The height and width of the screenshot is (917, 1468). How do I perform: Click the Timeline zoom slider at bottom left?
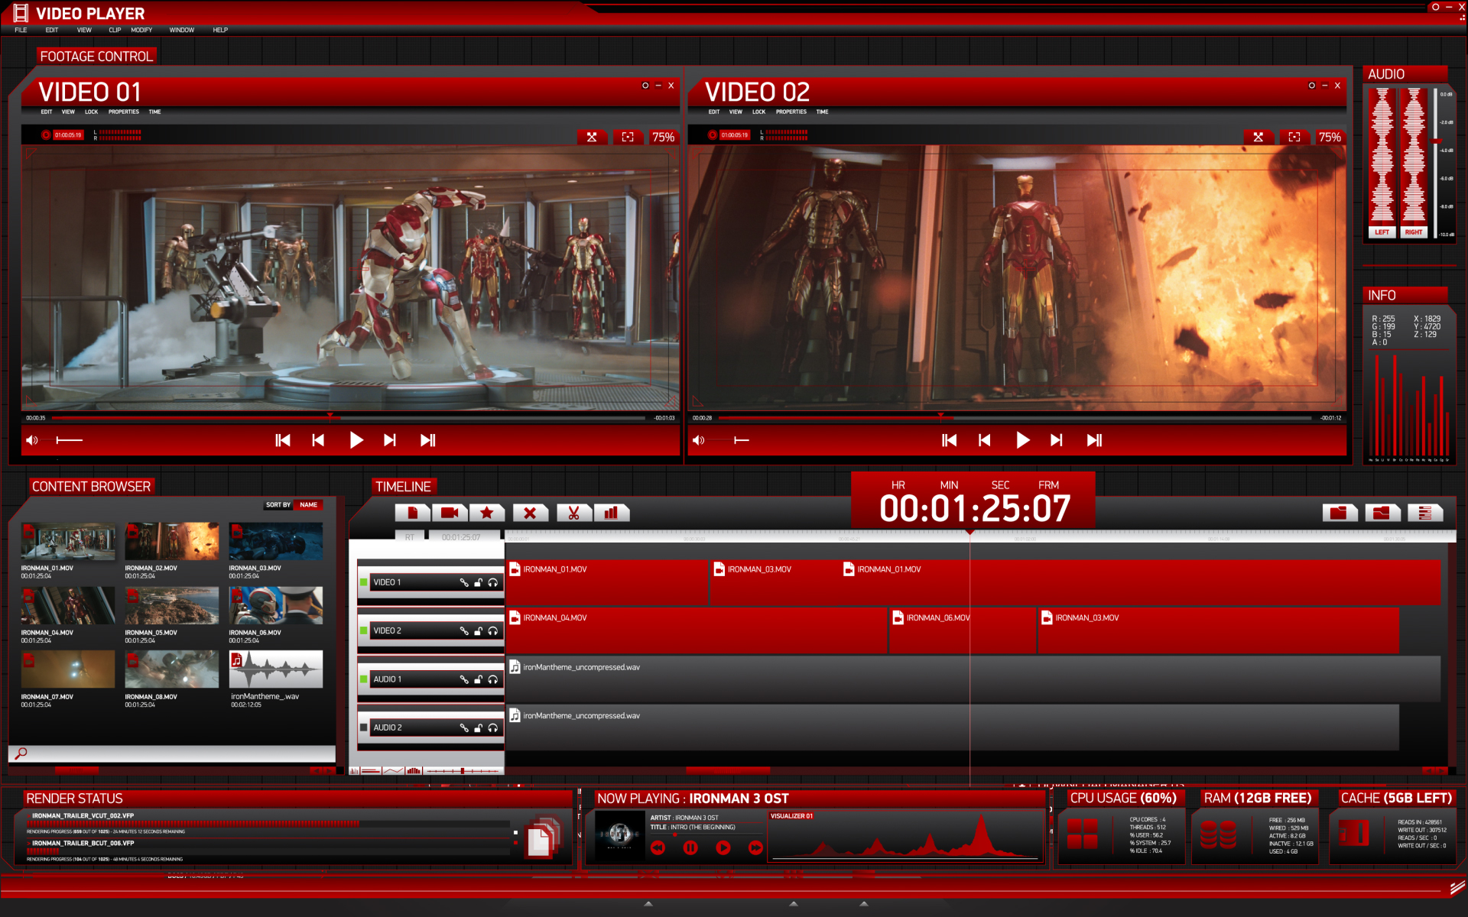pos(463,771)
